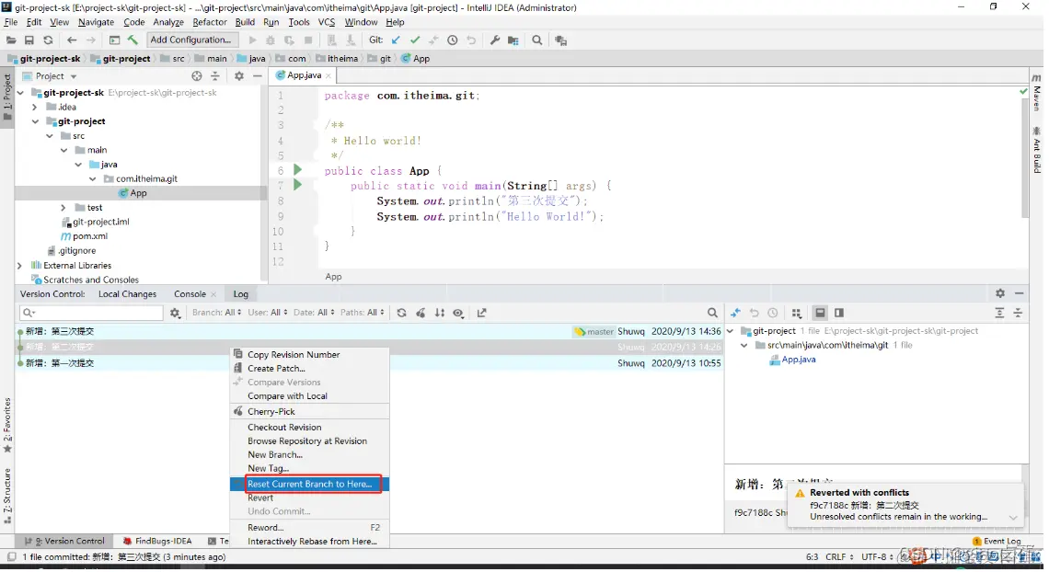Viewport: 1049px width, 572px height.
Task: Click UTF-8 encoding in the status bar
Action: click(878, 557)
